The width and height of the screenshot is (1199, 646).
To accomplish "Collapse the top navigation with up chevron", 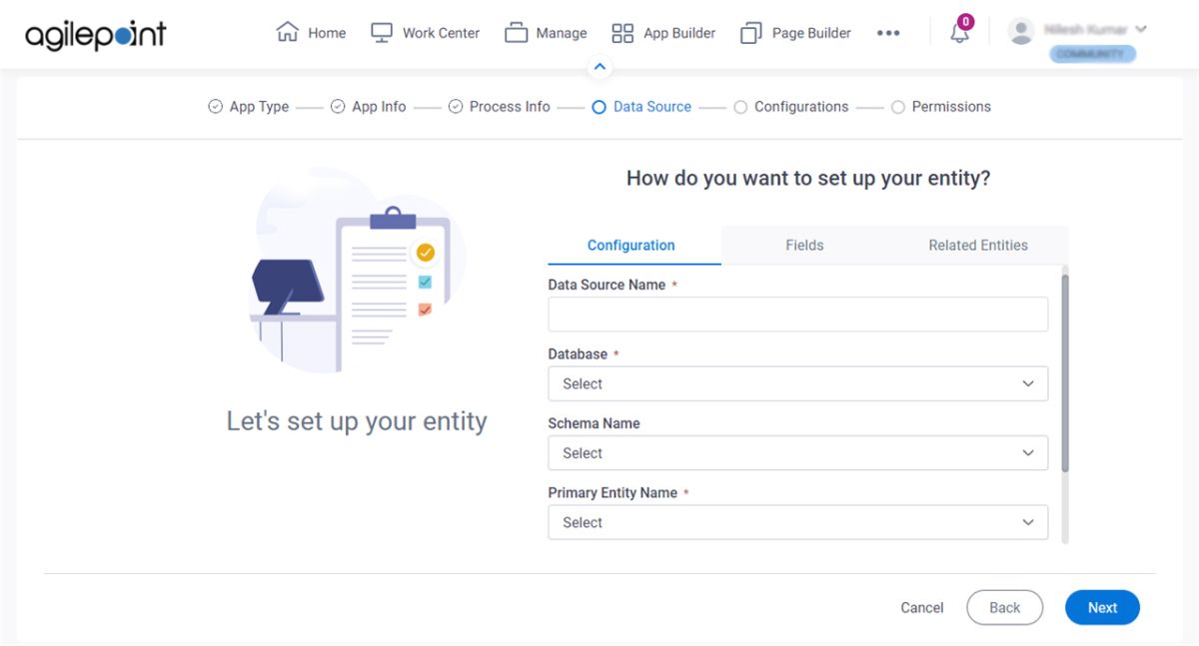I will 599,67.
